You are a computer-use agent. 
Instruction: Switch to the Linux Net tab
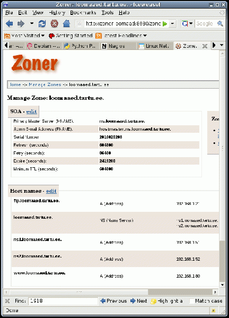point(155,46)
